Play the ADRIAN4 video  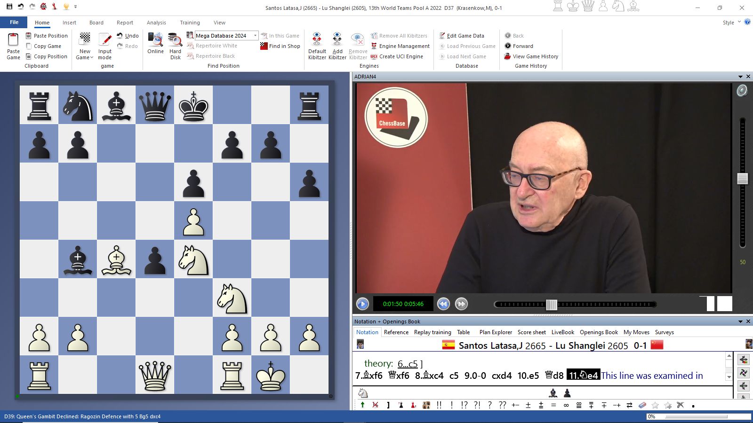(362, 304)
